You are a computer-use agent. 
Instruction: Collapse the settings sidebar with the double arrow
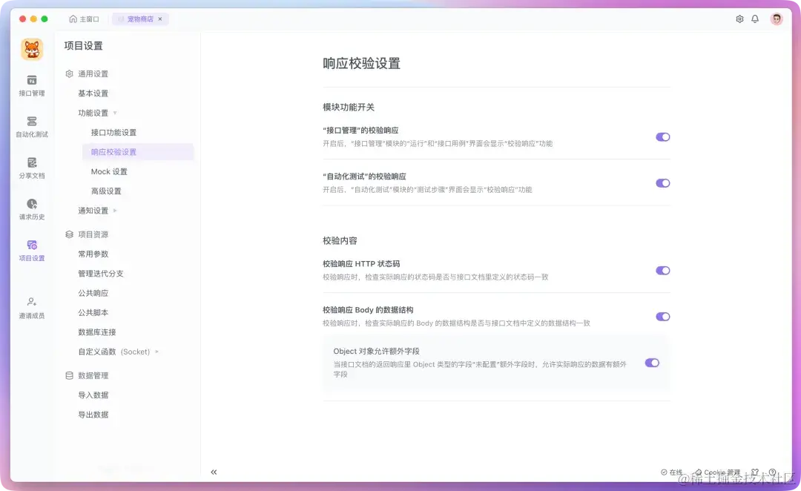coord(214,472)
